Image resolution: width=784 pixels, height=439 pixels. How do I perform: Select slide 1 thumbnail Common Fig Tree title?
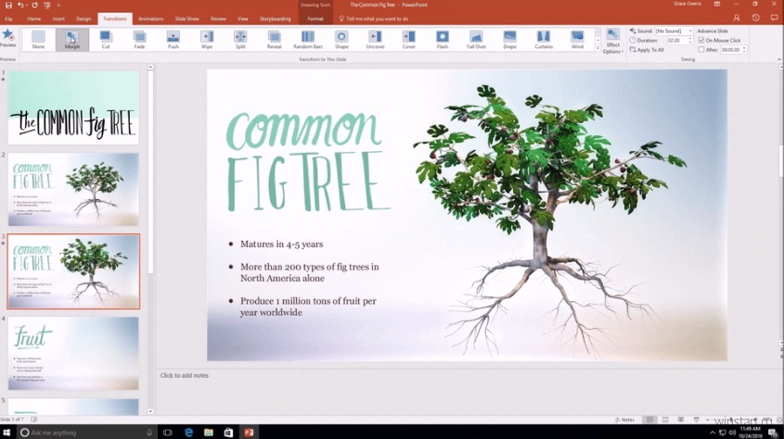tap(73, 107)
